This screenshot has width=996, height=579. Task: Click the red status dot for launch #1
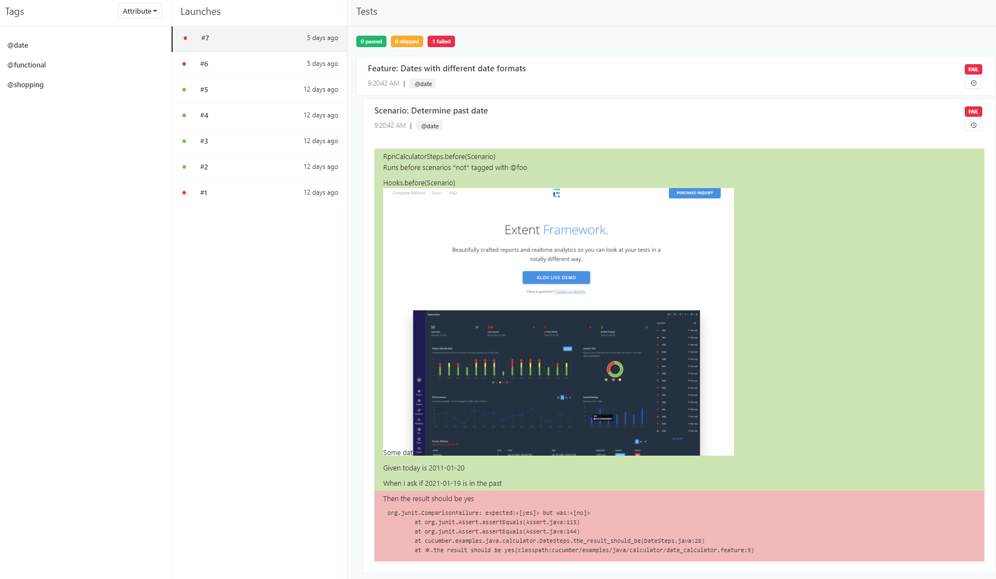tap(184, 193)
